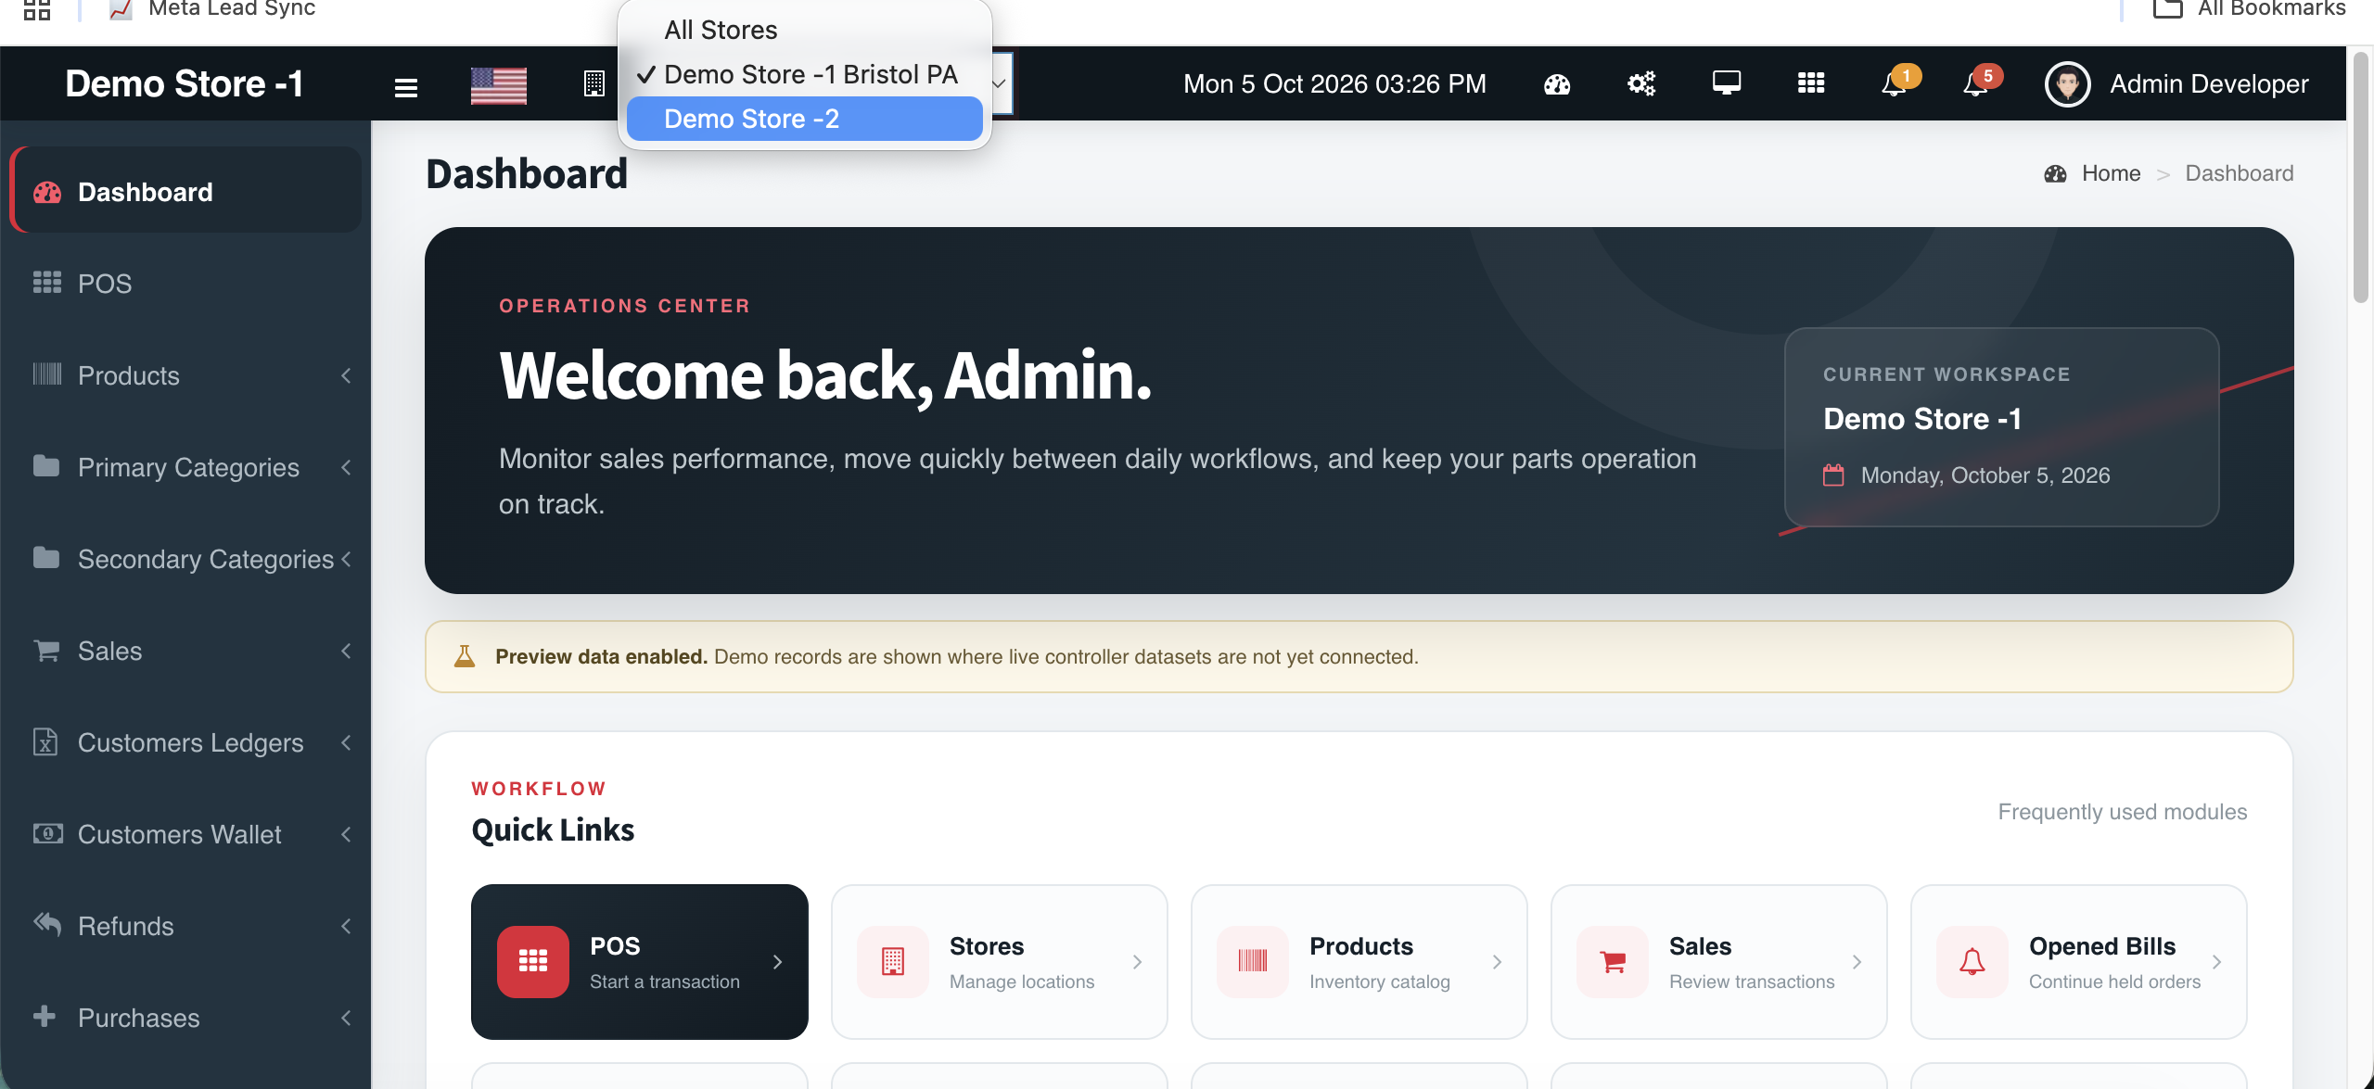This screenshot has height=1089, width=2374.
Task: Open the Opened Bills held orders card
Action: point(2079,962)
